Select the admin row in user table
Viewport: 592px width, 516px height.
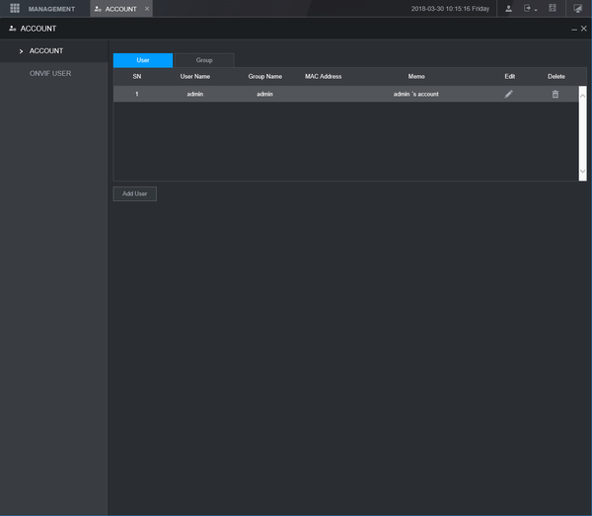click(346, 94)
